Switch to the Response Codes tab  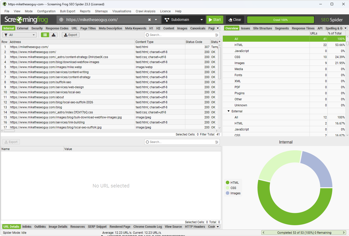57,28
